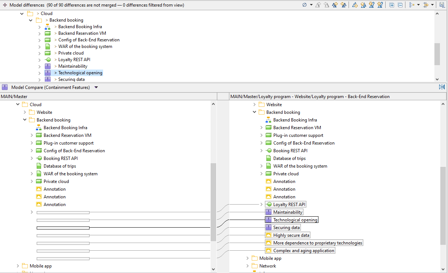Expand Technological opening in differences tree
Image resolution: width=448 pixels, height=273 pixels.
[40, 73]
